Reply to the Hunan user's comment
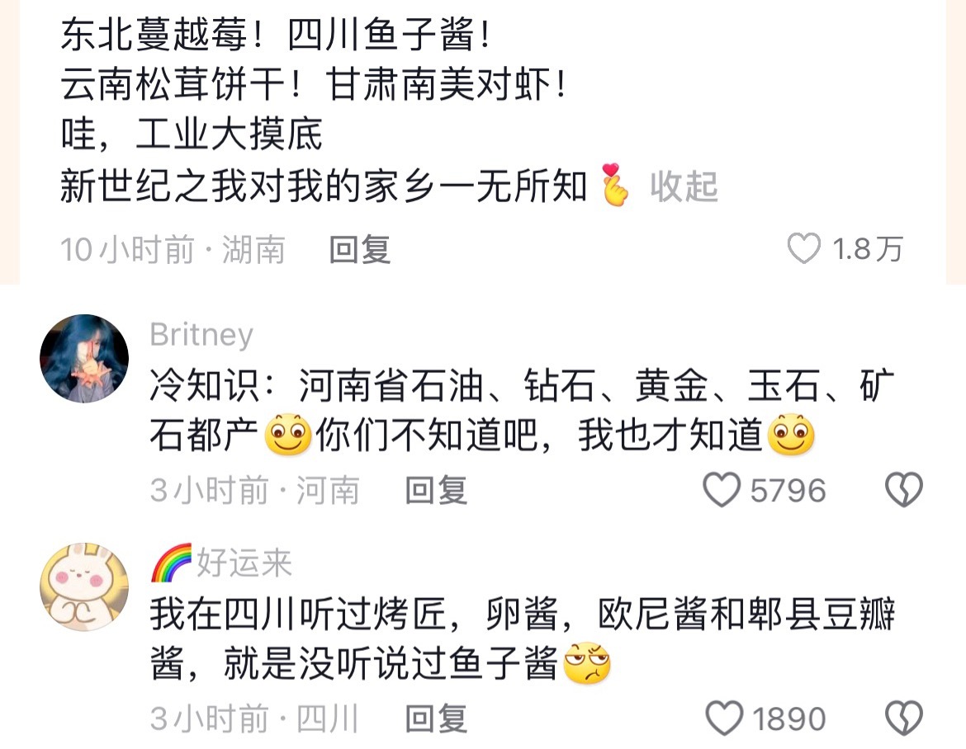The height and width of the screenshot is (749, 966). [360, 249]
